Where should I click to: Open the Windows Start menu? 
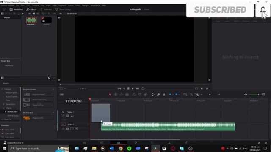(4, 148)
